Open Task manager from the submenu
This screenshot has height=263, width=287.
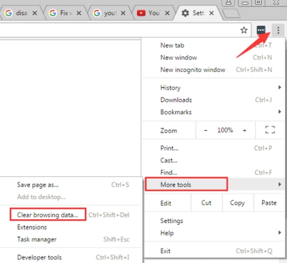(71, 239)
